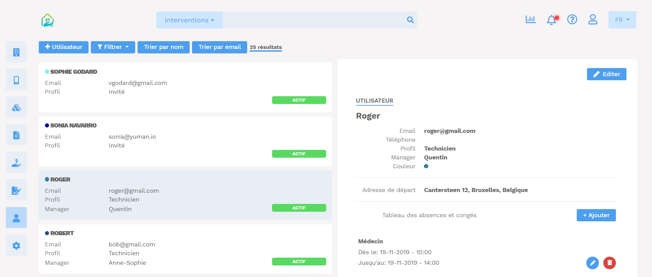Click the Technicien profile in details
The image size is (652, 277).
440,149
